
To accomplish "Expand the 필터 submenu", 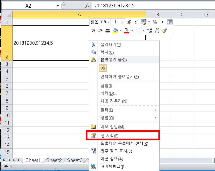I will pos(155,110).
